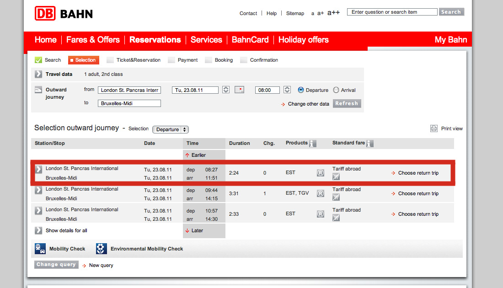
Task: Select the Departure radio button
Action: (x=301, y=90)
